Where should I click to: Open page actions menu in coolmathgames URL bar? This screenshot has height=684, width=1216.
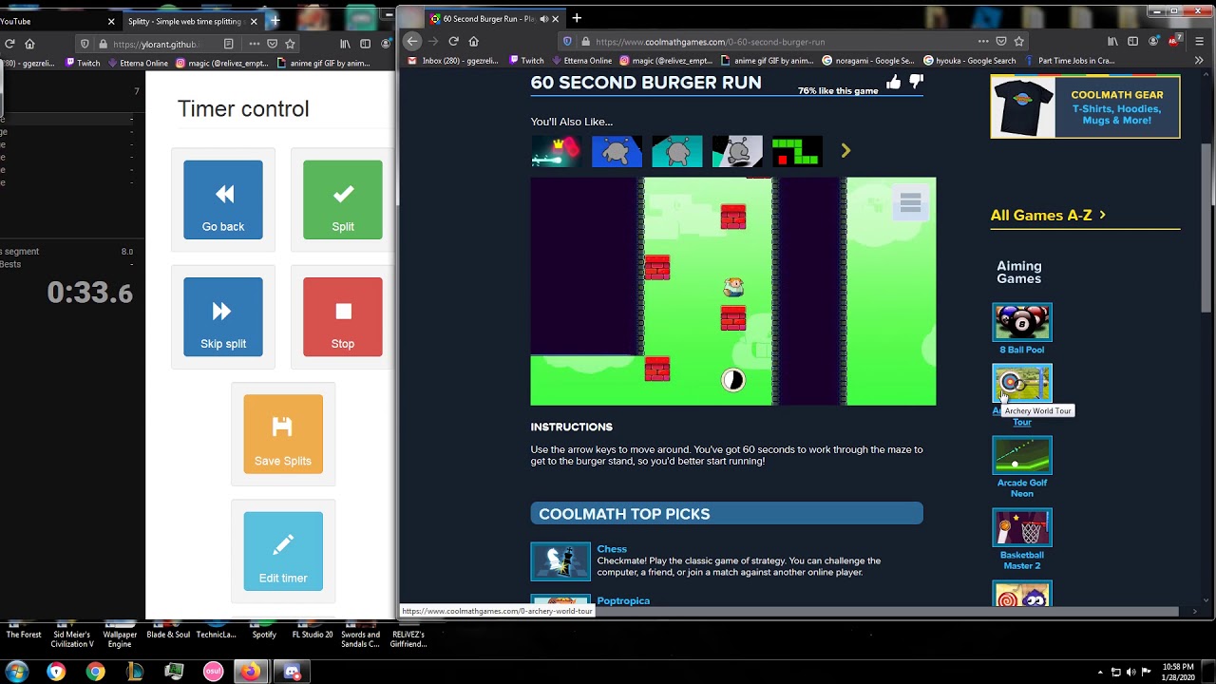point(982,41)
